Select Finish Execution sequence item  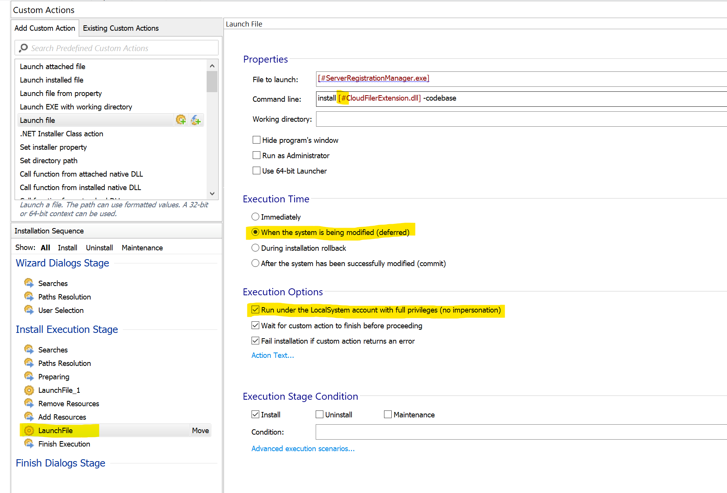(64, 444)
